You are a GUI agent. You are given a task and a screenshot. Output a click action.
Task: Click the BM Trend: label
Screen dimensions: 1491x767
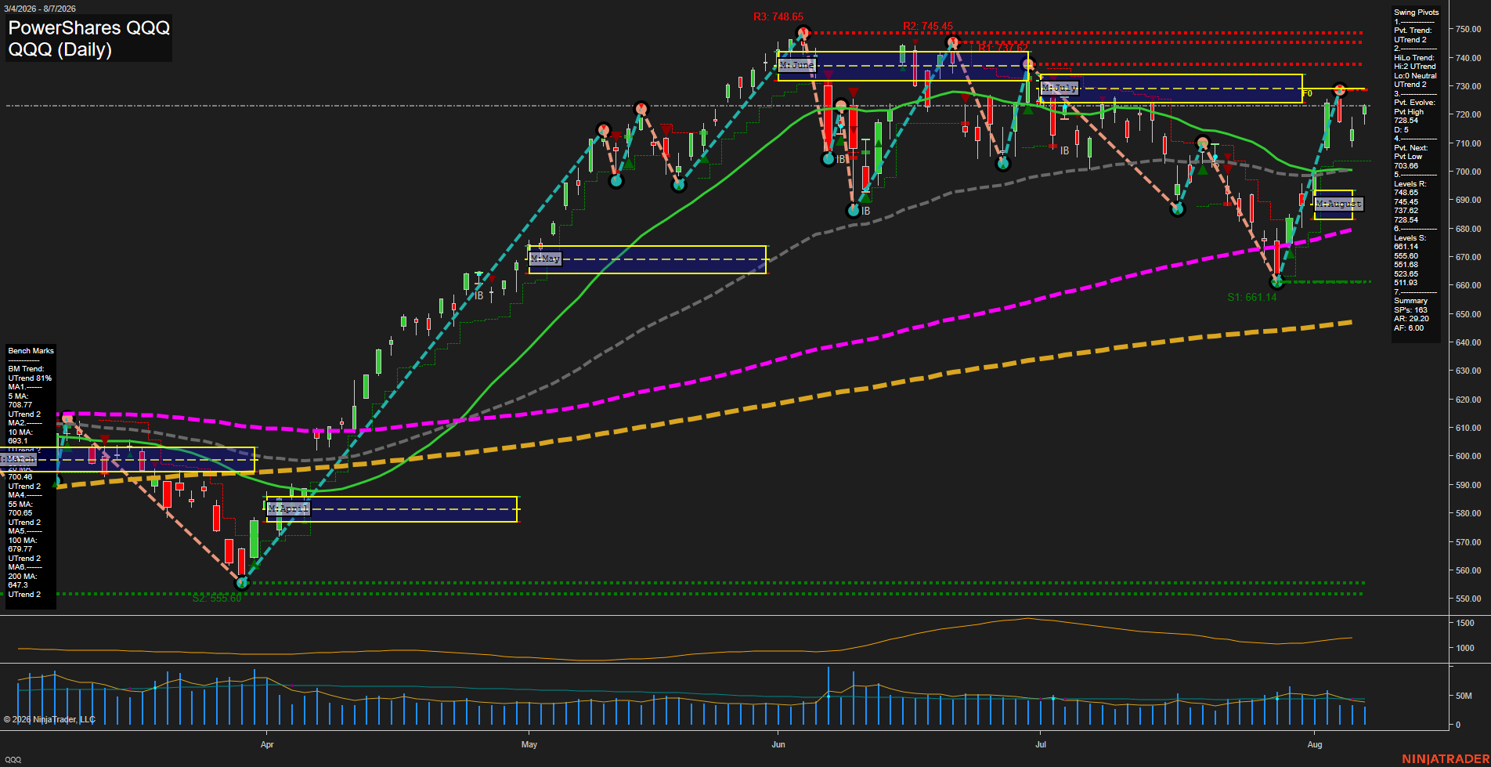click(26, 369)
